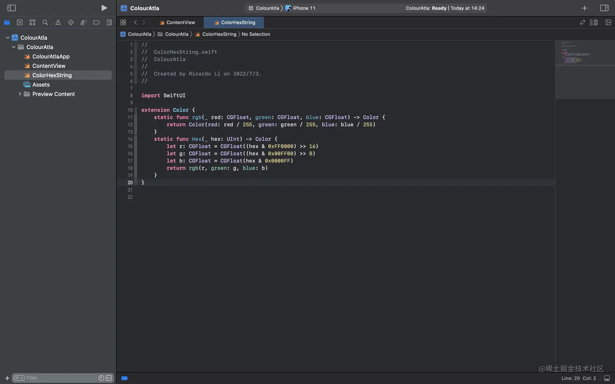The width and height of the screenshot is (615, 384).
Task: Collapse the ColourAtla project root
Action: coord(7,38)
